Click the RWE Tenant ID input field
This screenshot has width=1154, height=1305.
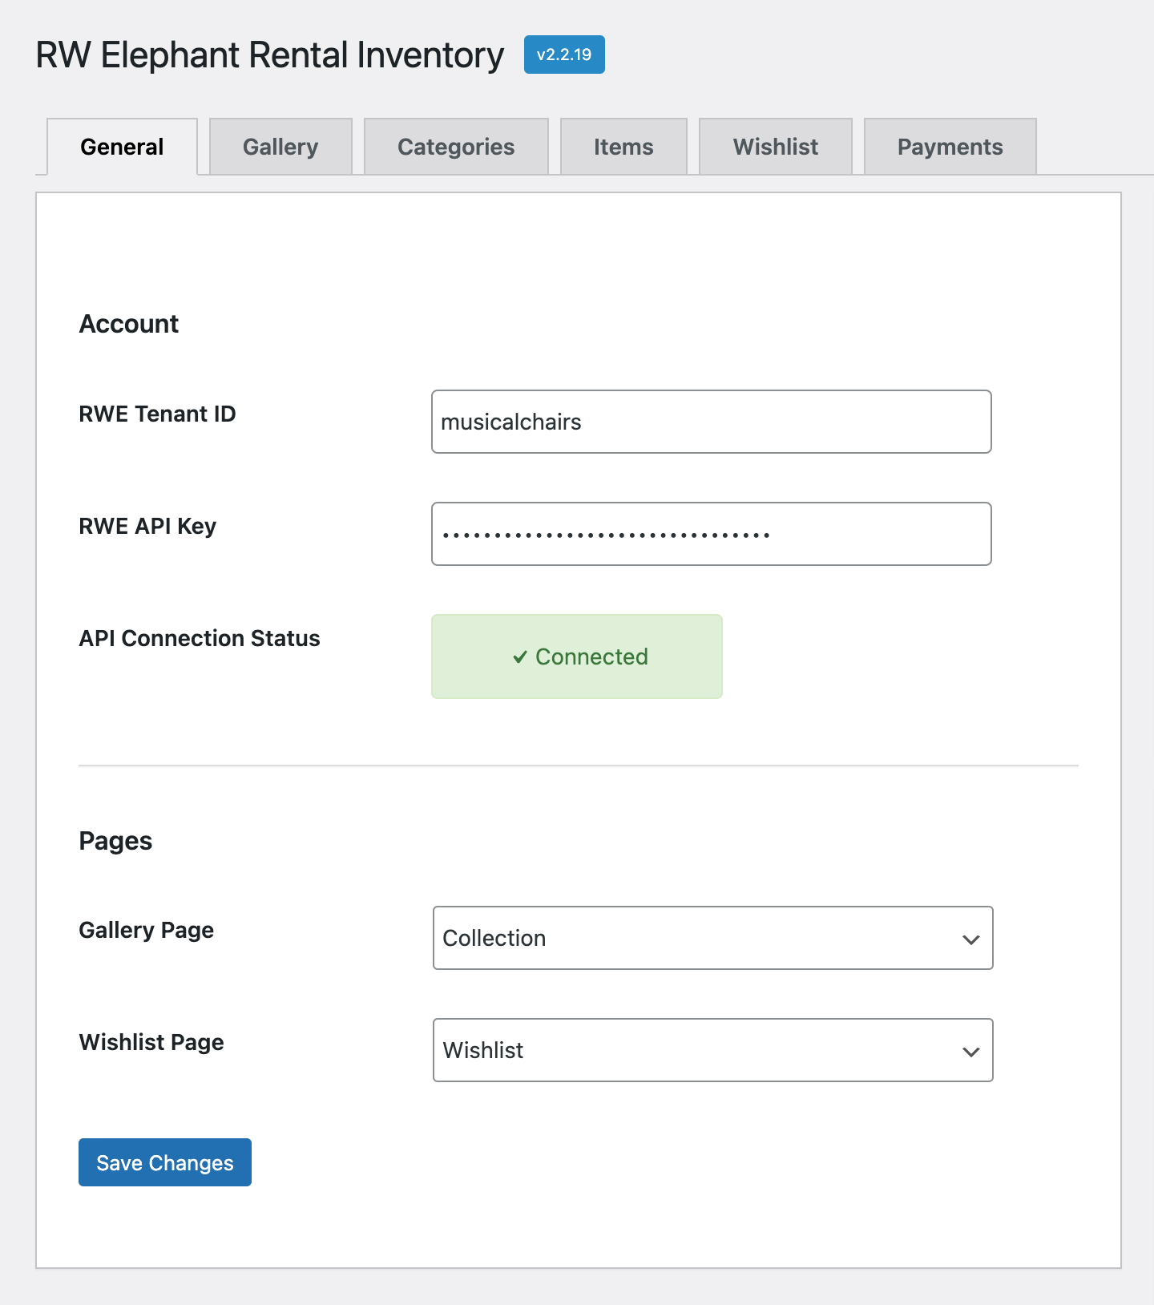point(712,422)
